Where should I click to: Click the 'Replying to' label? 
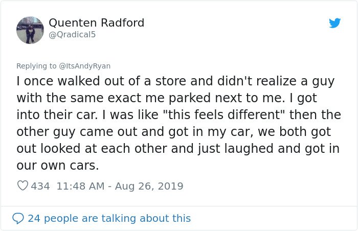point(36,66)
